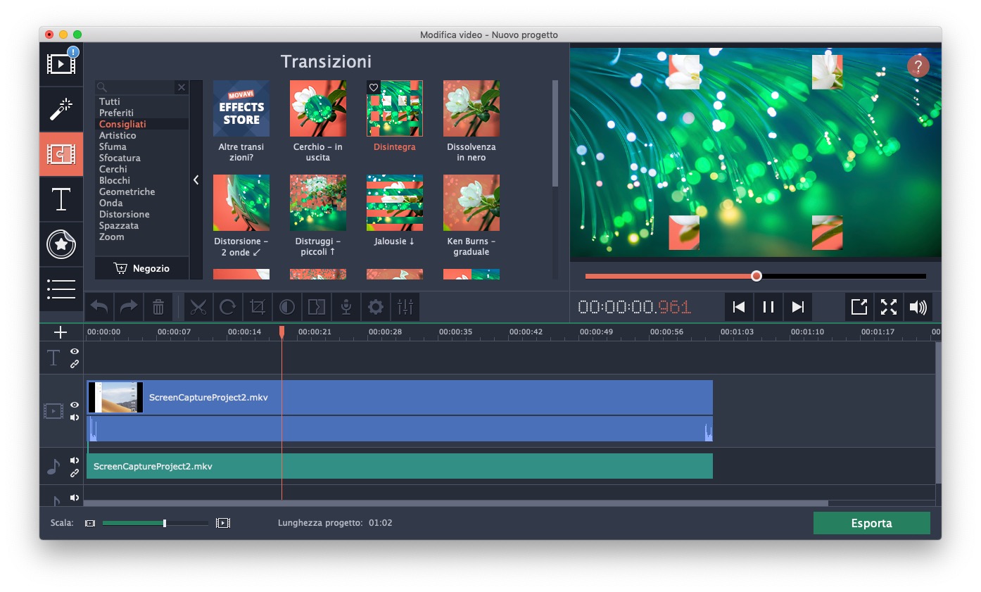The width and height of the screenshot is (981, 592).
Task: Detach the preview window
Action: [x=859, y=307]
